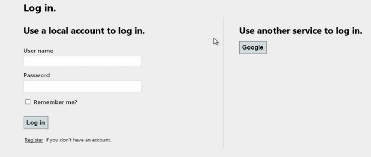The height and width of the screenshot is (157, 371).
Task: Click the vertical divider between login sections
Action: 224,82
